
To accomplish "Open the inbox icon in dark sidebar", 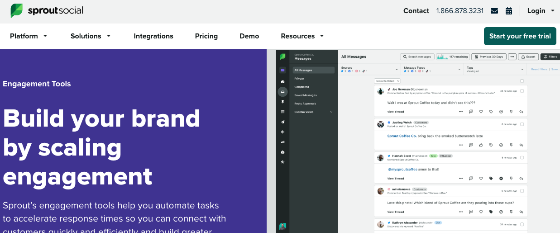I will tap(282, 91).
